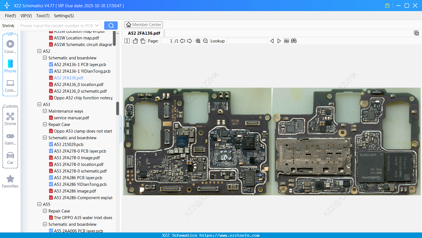This screenshot has height=238, width=422.
Task: Select the Phone category
Action: (10, 66)
